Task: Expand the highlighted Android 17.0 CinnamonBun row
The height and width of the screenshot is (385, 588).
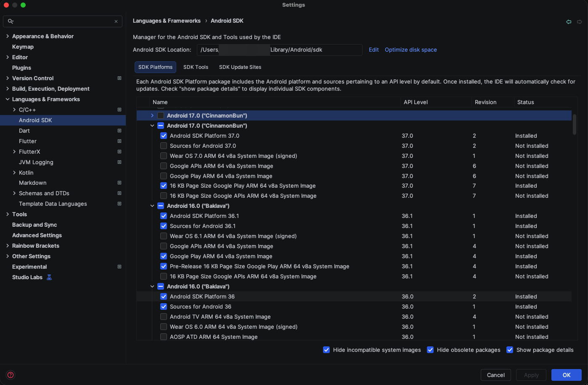Action: 152,115
